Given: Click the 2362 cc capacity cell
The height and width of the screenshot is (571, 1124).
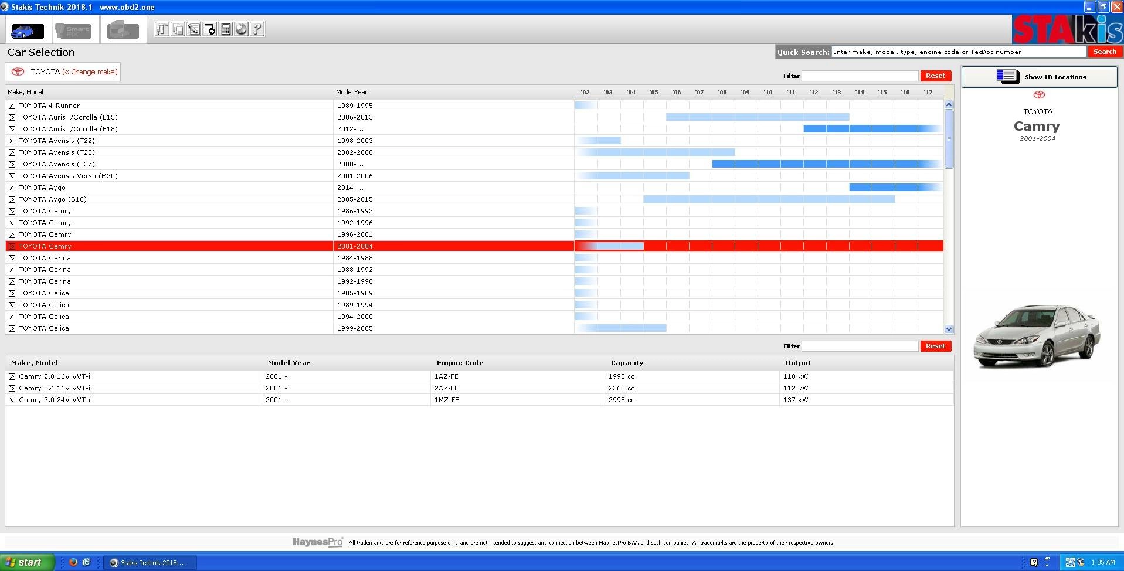Looking at the screenshot, I should (x=622, y=388).
